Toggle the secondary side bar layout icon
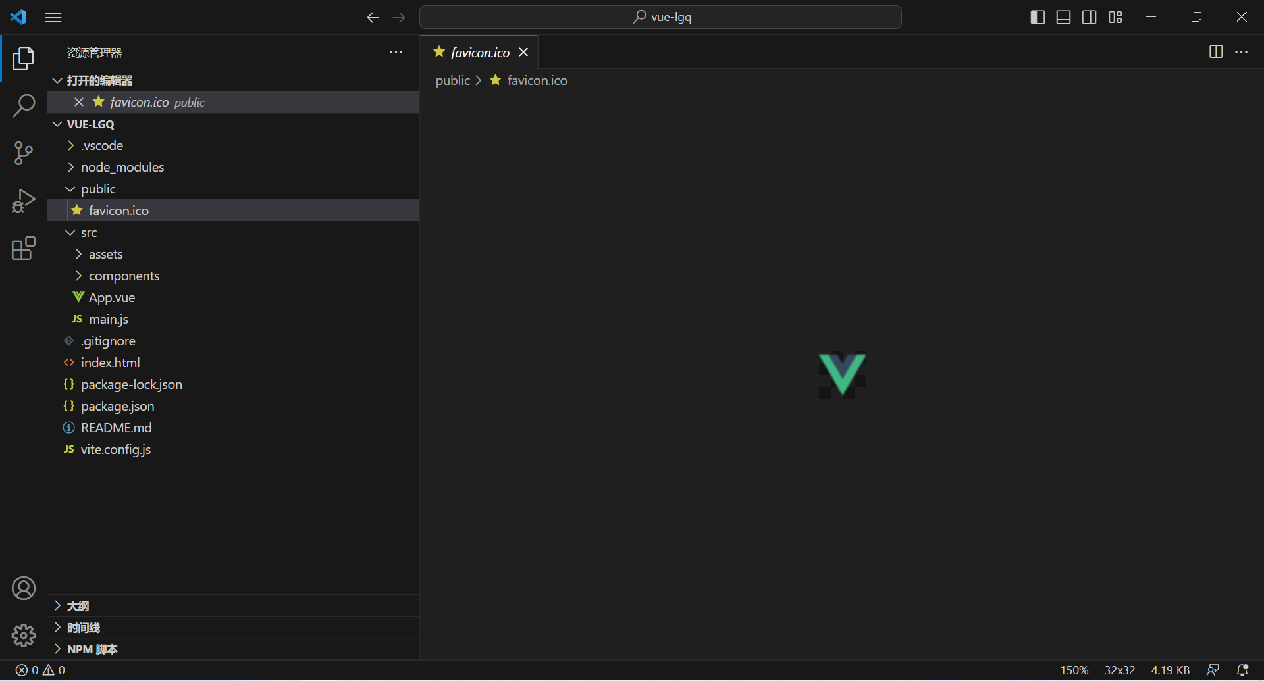Viewport: 1264px width, 681px height. click(x=1090, y=17)
